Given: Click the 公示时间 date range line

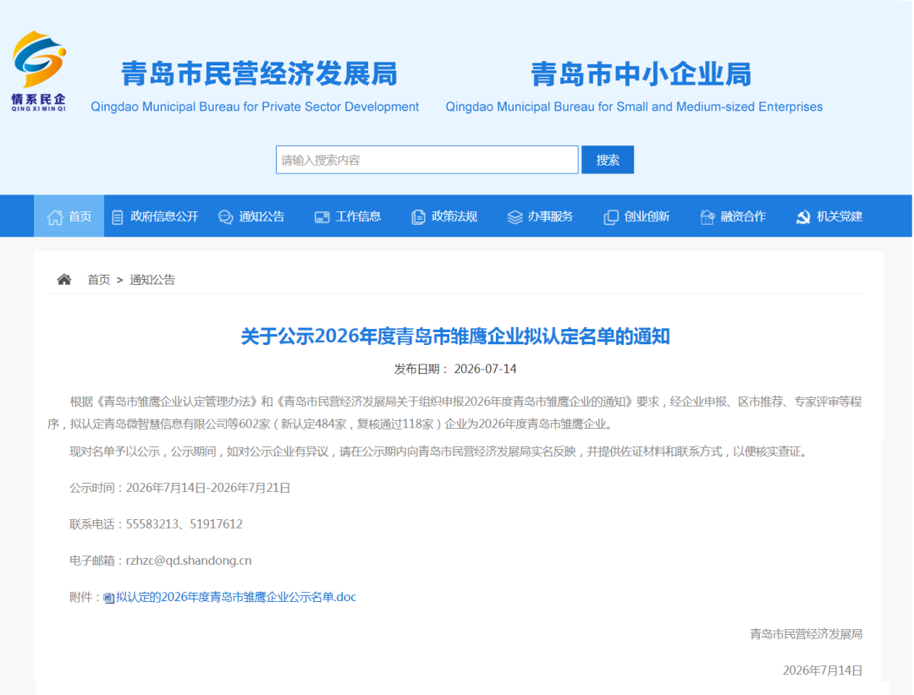Looking at the screenshot, I should pyautogui.click(x=180, y=488).
